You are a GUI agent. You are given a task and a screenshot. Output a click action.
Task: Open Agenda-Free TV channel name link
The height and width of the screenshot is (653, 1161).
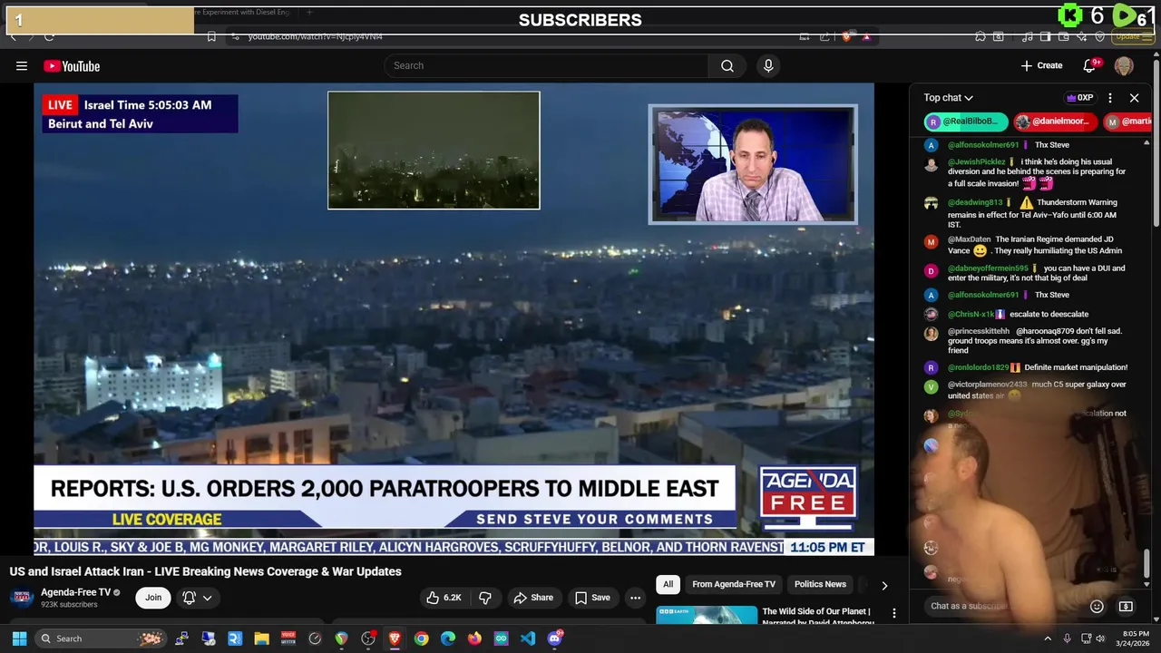tap(76, 592)
